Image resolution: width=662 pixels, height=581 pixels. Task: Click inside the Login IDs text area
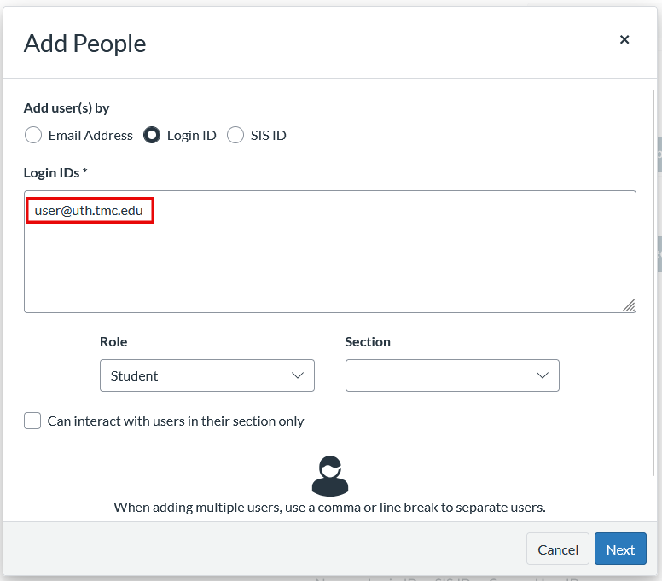(x=330, y=252)
